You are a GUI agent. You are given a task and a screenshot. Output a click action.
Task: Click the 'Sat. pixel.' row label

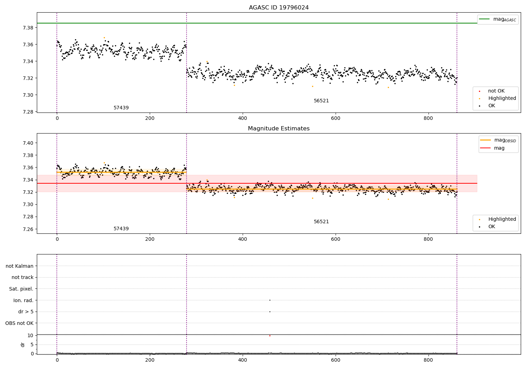21,289
